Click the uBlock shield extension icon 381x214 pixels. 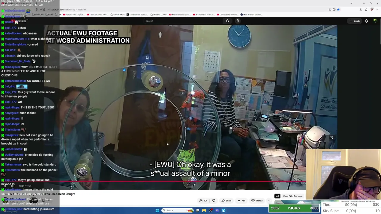[x=372, y=10]
